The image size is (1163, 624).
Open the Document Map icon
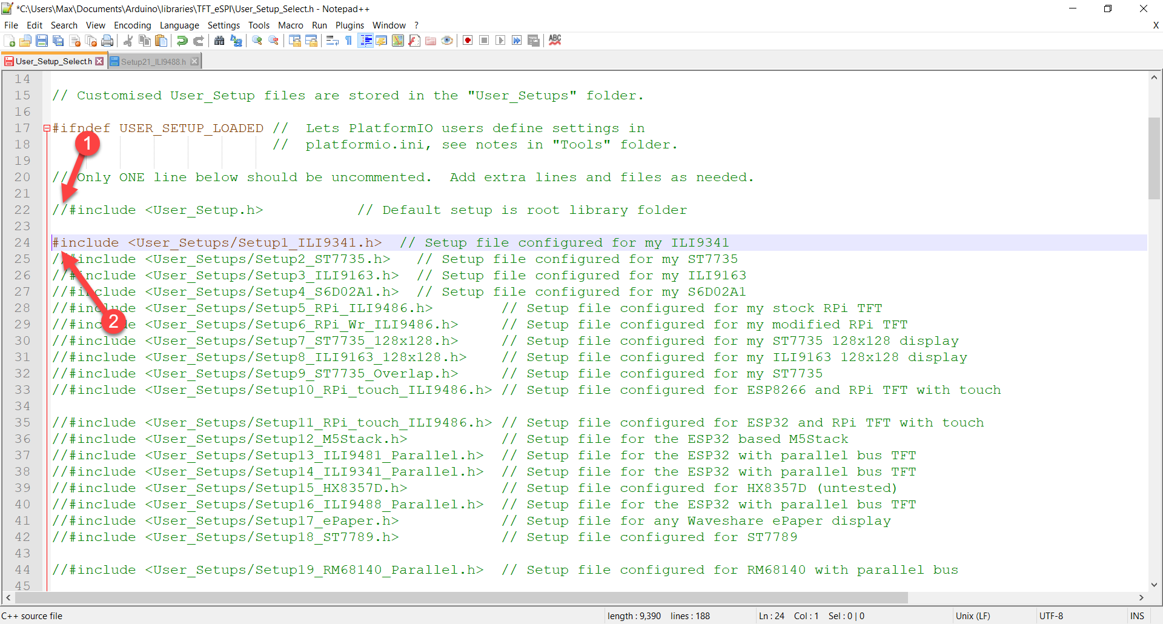coord(398,41)
